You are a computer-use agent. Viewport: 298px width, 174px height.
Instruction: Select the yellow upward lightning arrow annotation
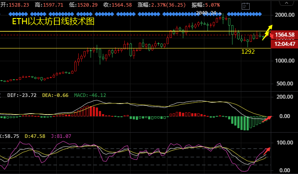coord(267,32)
